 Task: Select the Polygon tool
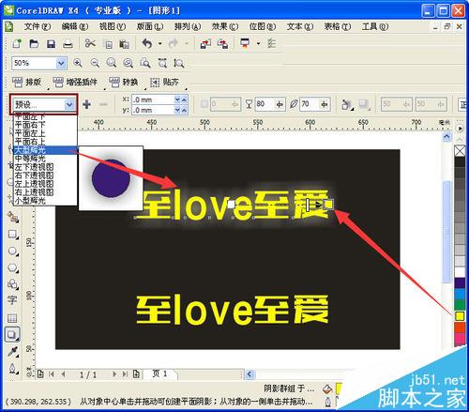[x=12, y=268]
